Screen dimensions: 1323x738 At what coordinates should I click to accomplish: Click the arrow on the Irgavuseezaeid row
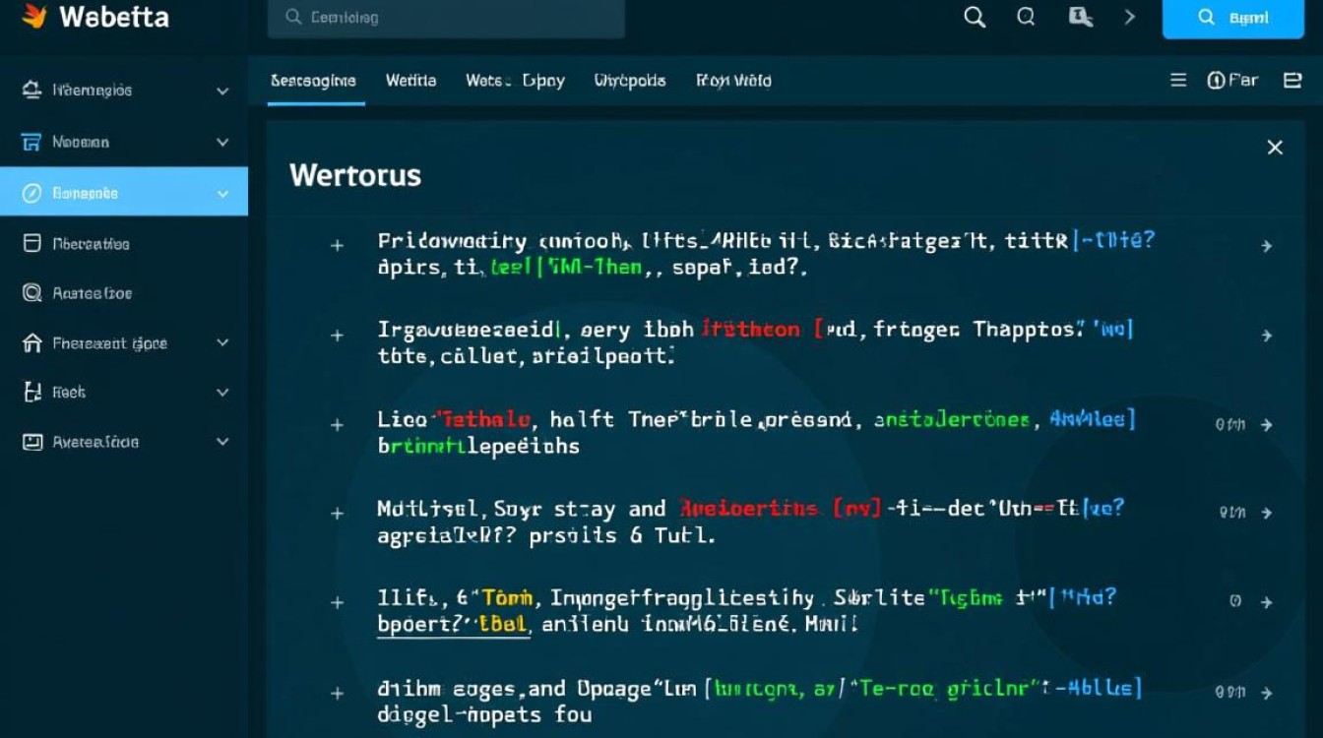(1267, 336)
